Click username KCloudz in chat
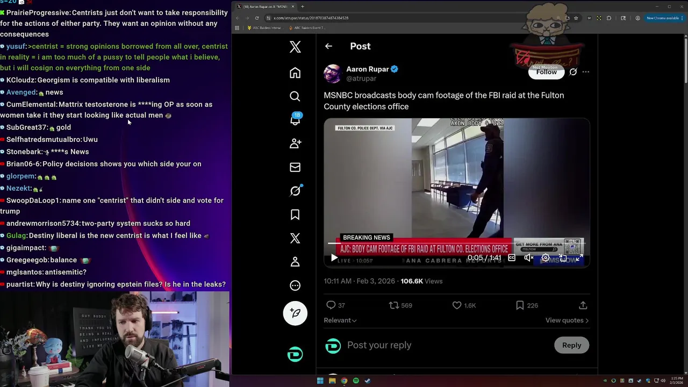The image size is (688, 387). coord(21,80)
